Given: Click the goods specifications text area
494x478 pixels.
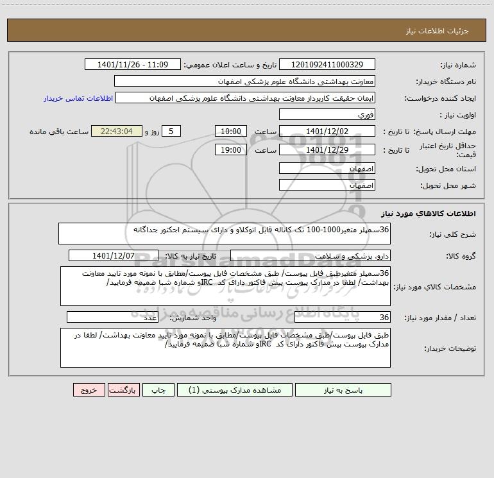Looking at the screenshot, I should [x=225, y=286].
